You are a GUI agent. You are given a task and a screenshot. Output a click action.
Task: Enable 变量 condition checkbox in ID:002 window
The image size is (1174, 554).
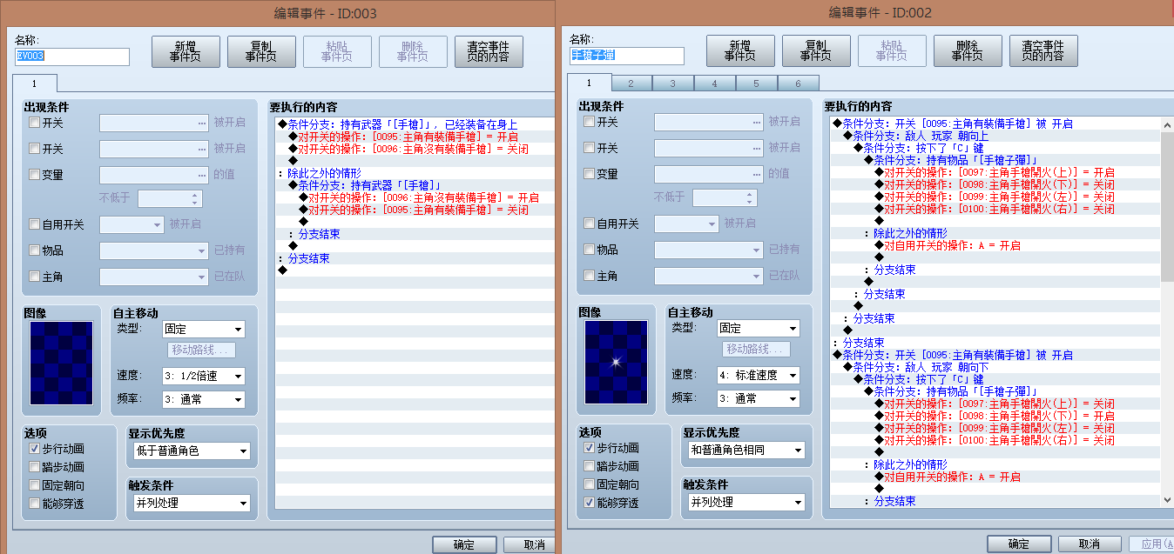[590, 173]
